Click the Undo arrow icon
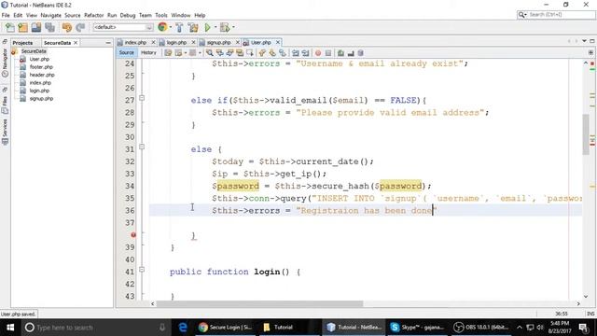 coord(66,27)
